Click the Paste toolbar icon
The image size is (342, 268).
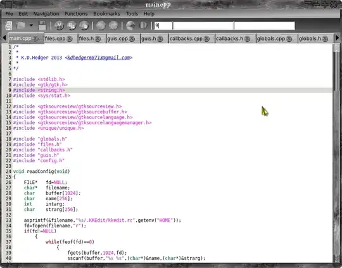click(84, 25)
